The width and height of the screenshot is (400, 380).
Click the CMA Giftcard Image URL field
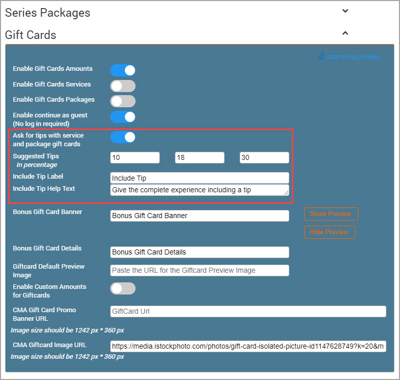click(248, 346)
